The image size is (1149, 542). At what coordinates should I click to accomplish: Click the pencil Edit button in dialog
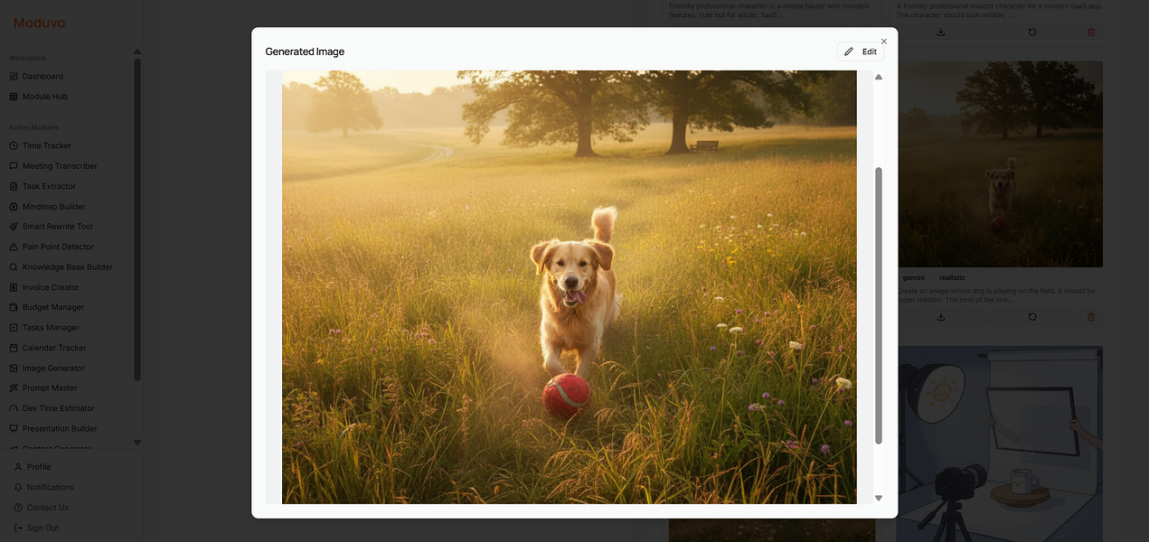point(860,51)
